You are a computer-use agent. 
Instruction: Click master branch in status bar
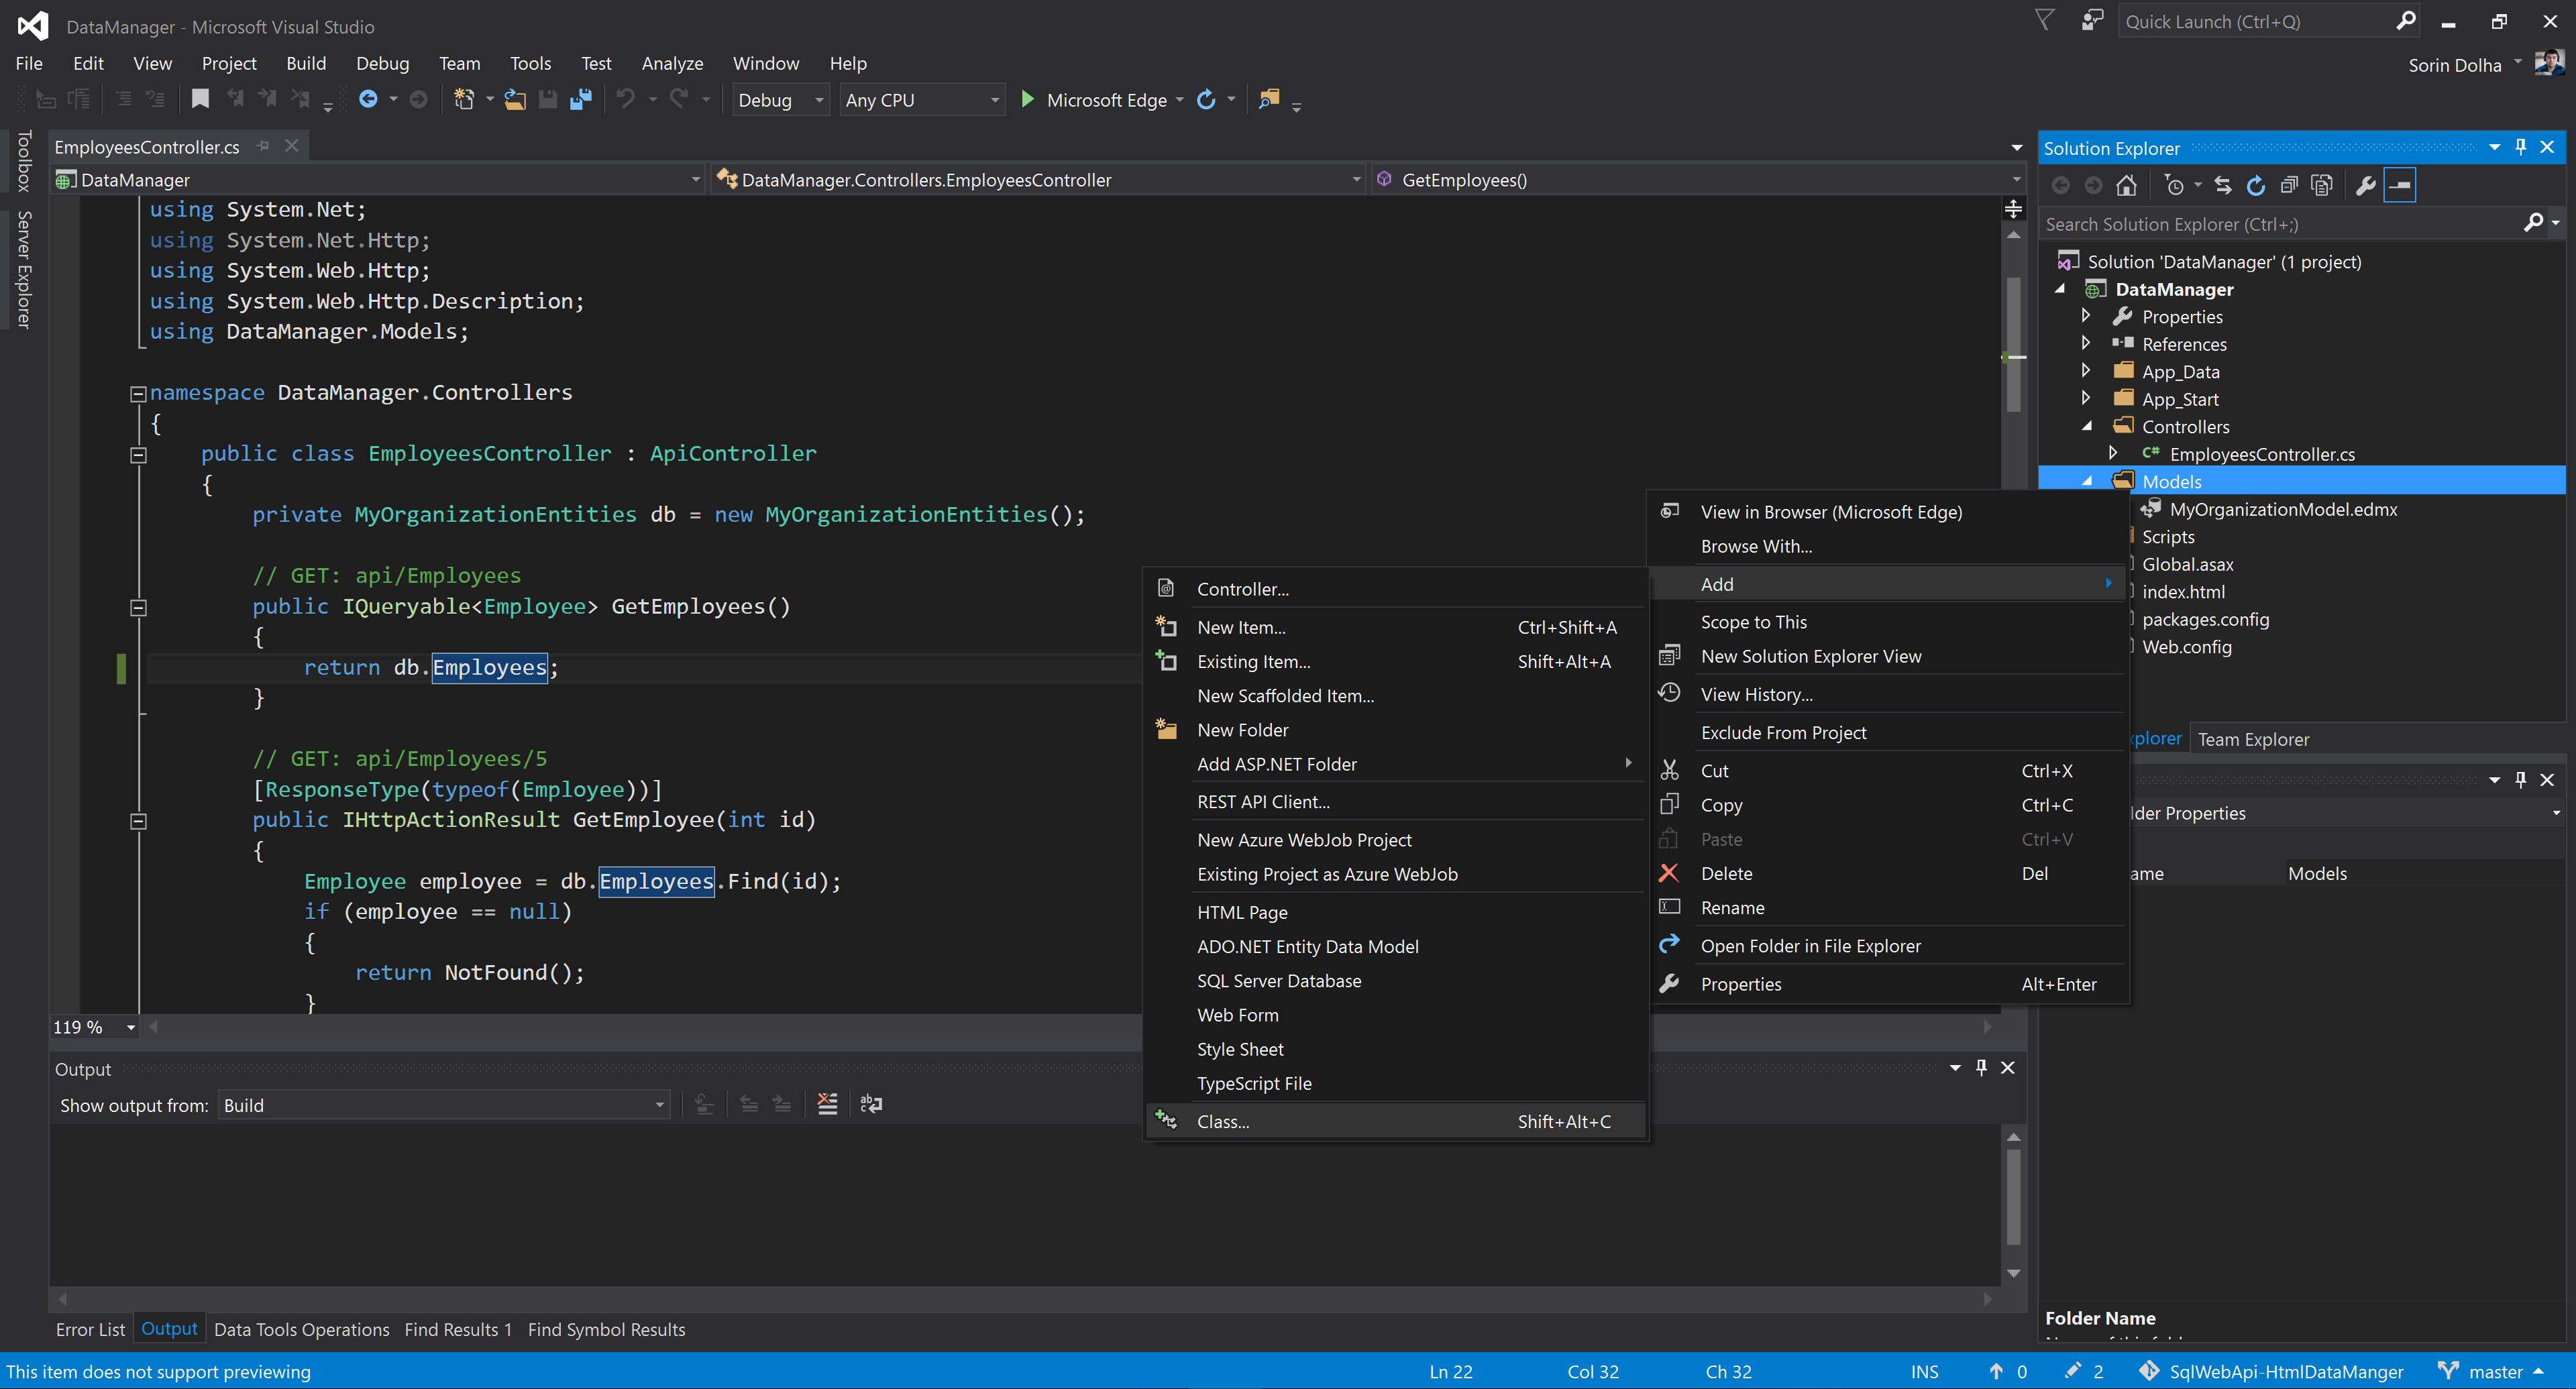pos(2495,1371)
